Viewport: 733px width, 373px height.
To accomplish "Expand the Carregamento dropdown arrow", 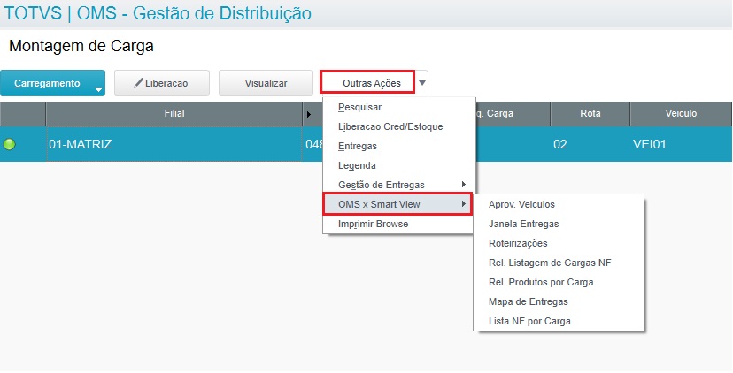I will [x=98, y=89].
